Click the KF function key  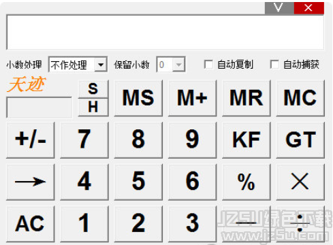coord(247,140)
